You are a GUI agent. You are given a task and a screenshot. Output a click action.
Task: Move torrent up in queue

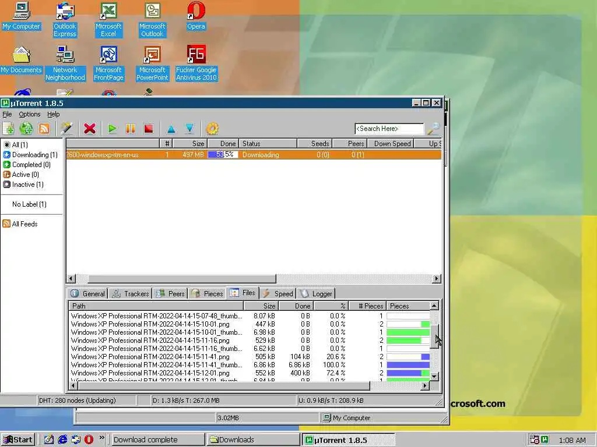click(x=171, y=129)
